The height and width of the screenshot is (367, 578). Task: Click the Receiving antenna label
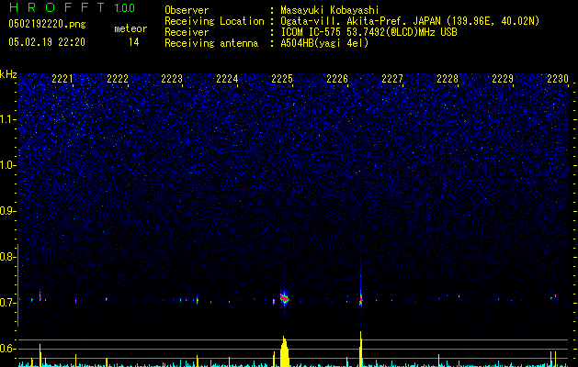tap(211, 43)
